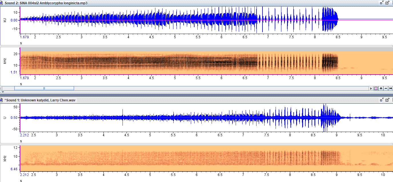This screenshot has width=393, height=182.
Task: Zoom Sound 2 to fit entire axis
Action: point(390,89)
